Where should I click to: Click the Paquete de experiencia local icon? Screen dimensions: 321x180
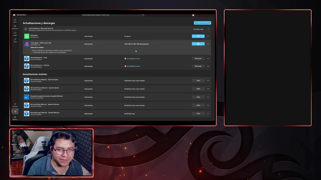coord(27,97)
